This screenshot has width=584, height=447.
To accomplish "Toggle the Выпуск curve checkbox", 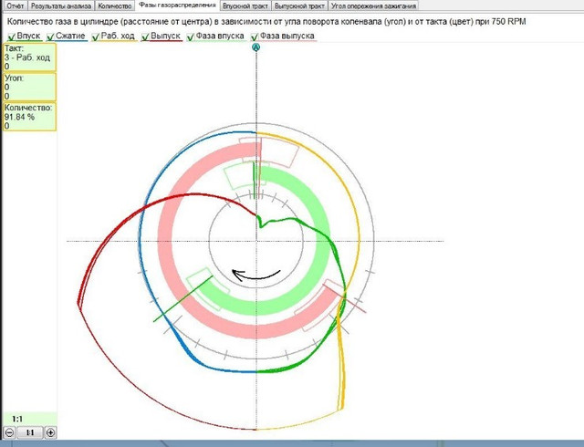I will coord(146,36).
